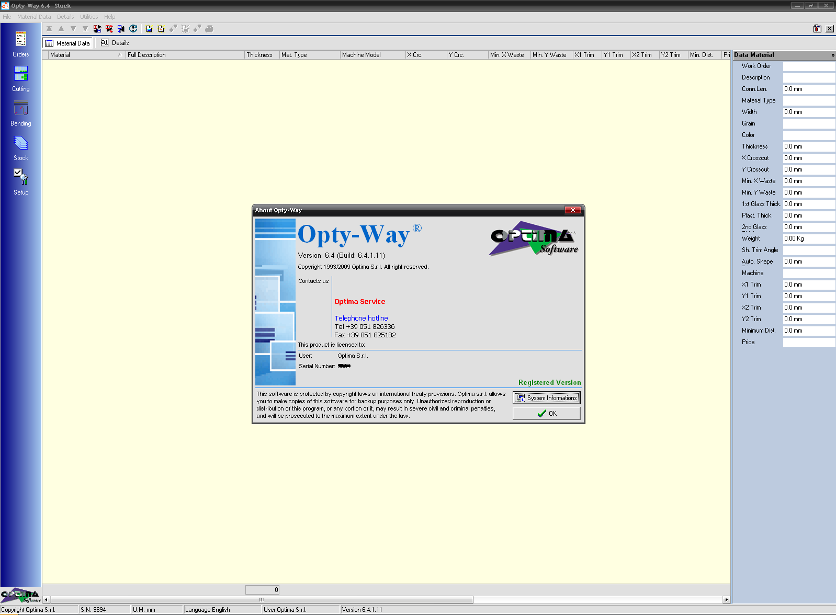
Task: Open the File menu
Action: (x=7, y=17)
